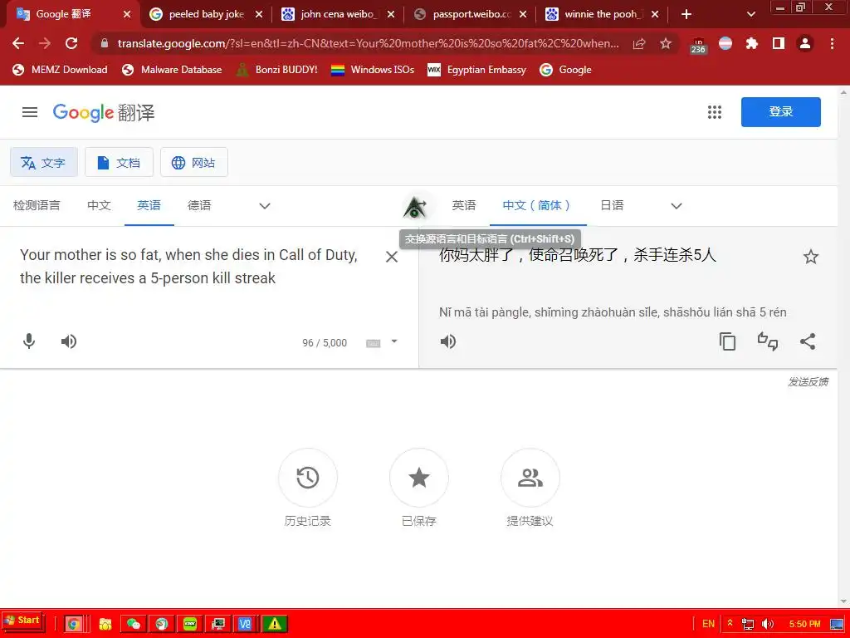Select 德语 as source language

(x=199, y=206)
